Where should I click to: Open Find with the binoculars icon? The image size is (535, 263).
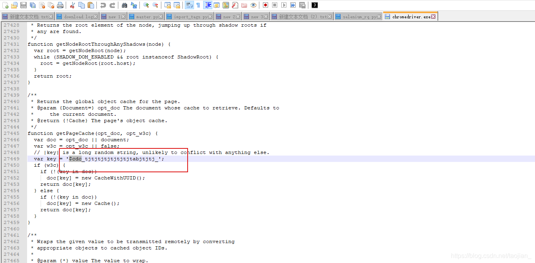coord(125,5)
